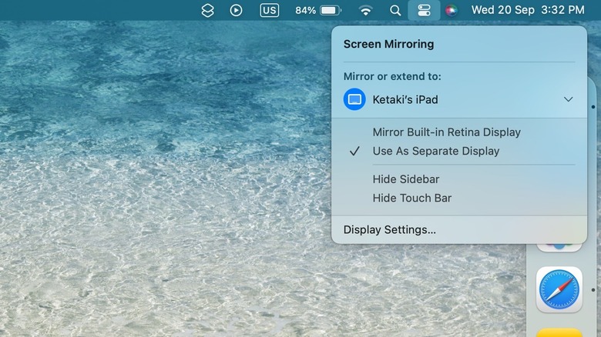Open the US input source menu
The width and height of the screenshot is (601, 337).
coord(269,10)
